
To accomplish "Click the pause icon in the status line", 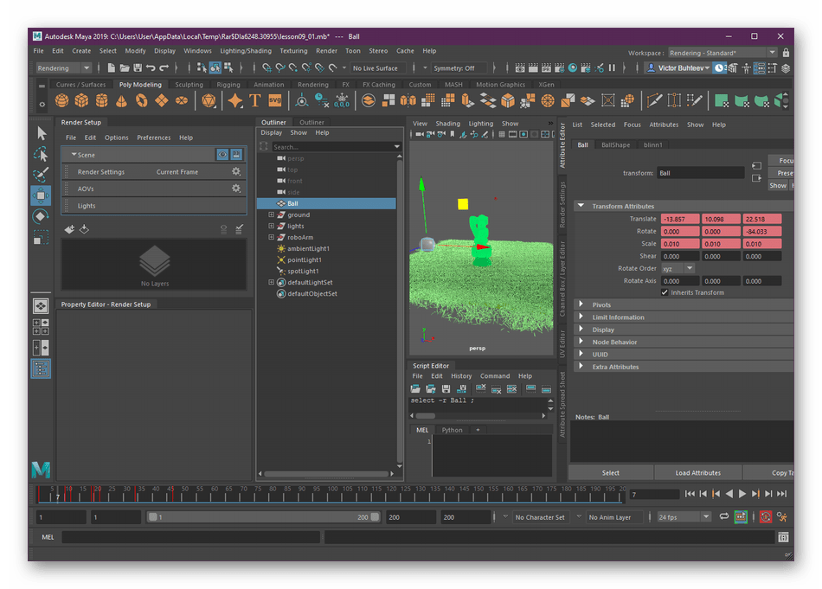I will click(x=612, y=67).
